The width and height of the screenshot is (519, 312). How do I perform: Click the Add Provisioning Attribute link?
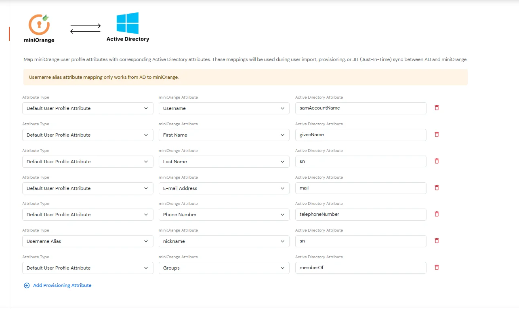62,285
